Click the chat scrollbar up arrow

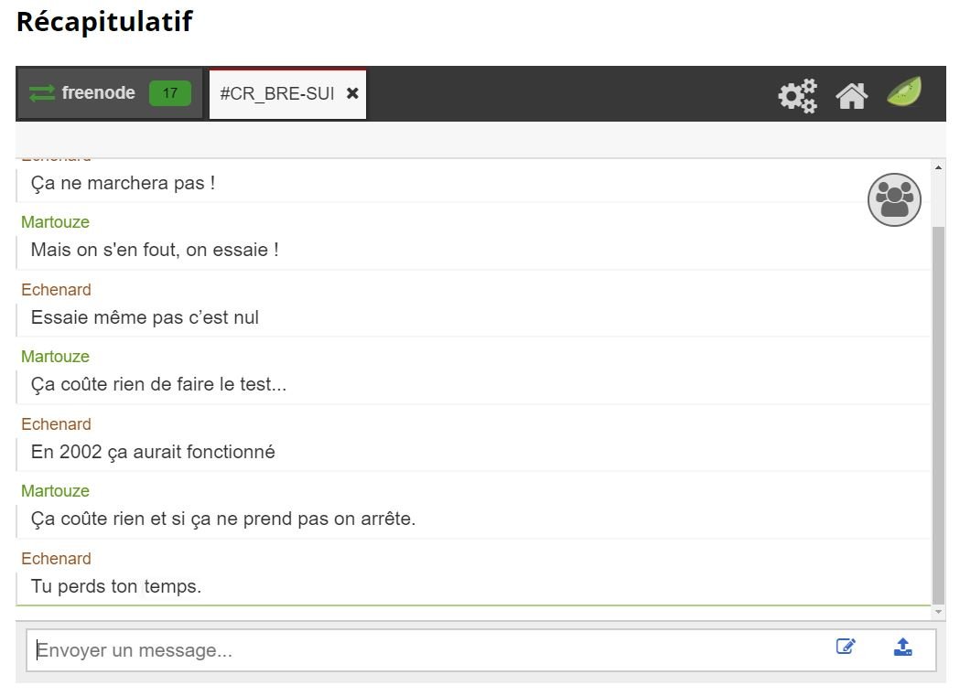[938, 167]
